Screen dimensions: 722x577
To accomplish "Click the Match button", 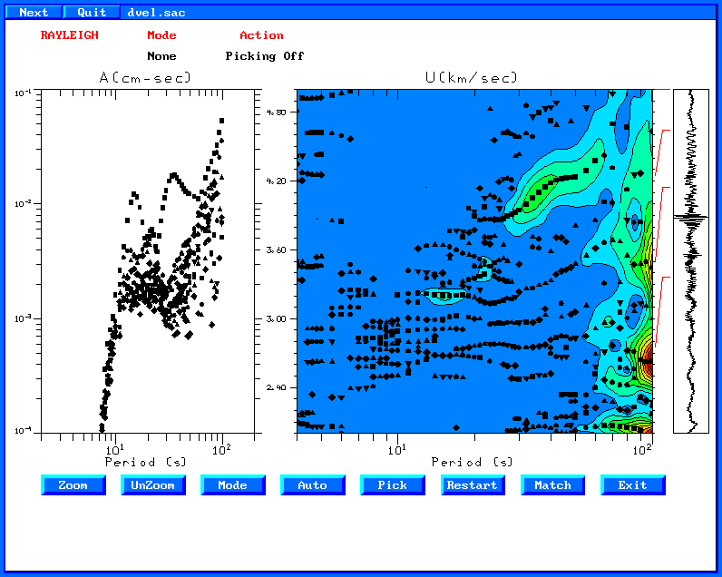I will pyautogui.click(x=552, y=484).
